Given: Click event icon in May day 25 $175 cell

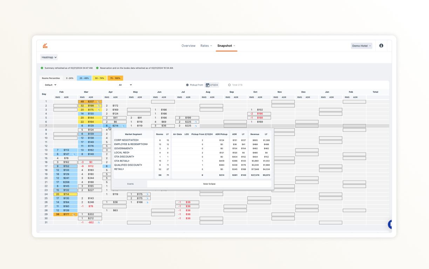Looking at the screenshot, I should [x=148, y=198].
